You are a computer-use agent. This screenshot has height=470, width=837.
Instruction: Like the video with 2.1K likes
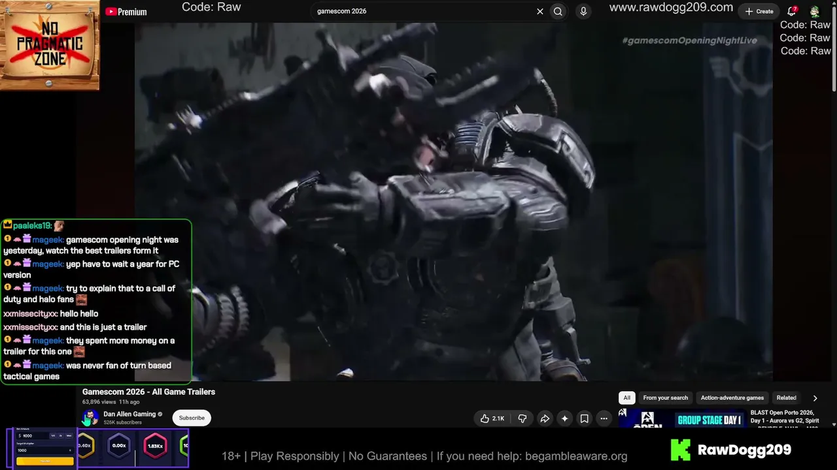(492, 418)
